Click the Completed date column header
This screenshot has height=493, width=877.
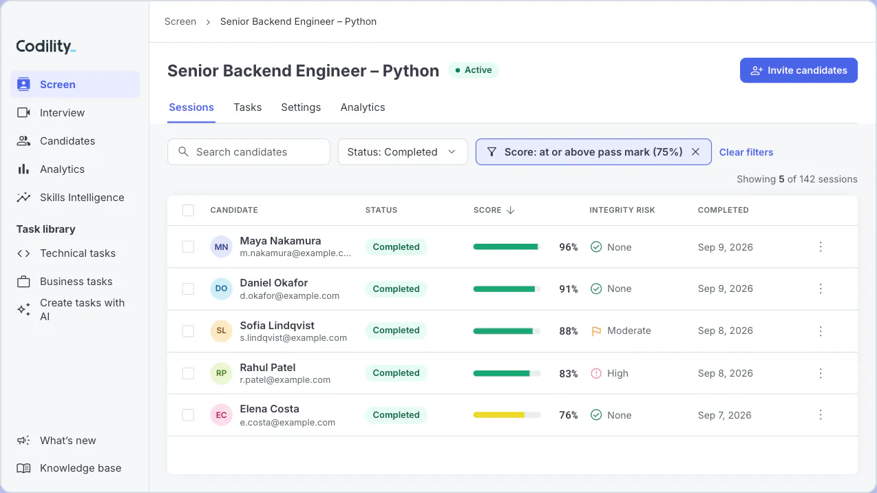click(x=723, y=210)
